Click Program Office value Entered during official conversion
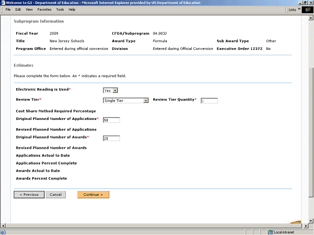 coord(79,49)
